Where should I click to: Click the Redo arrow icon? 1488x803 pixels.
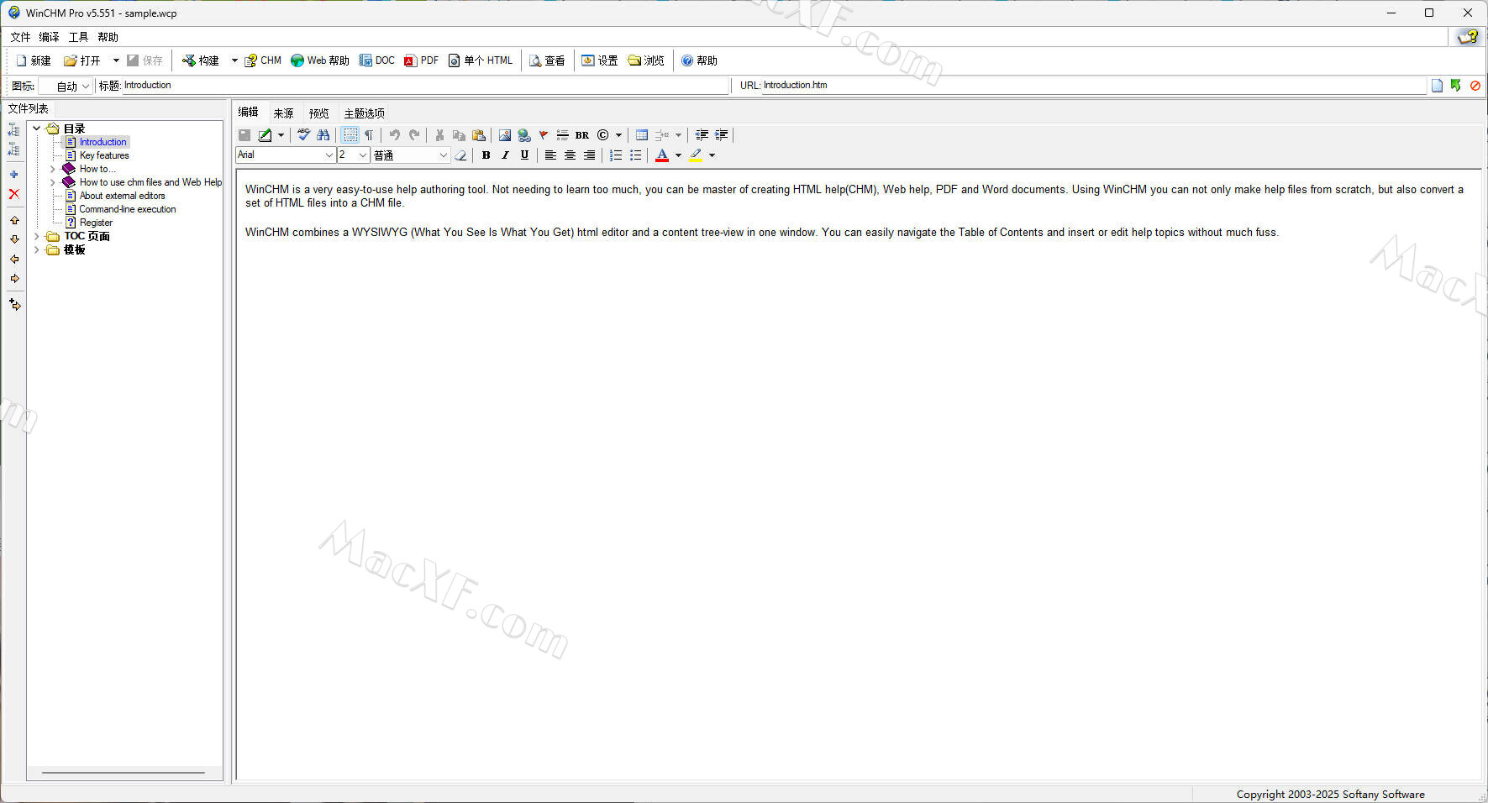[x=414, y=135]
